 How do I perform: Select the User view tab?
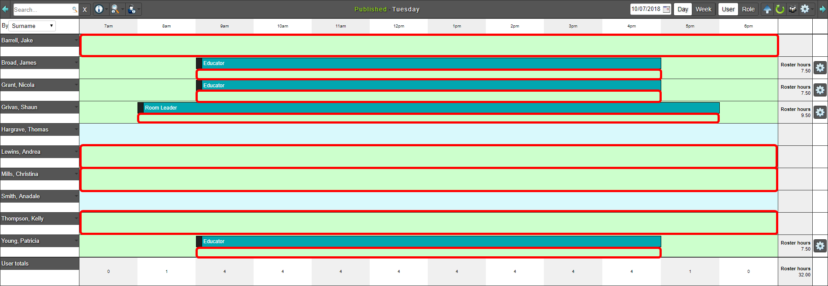pos(728,9)
